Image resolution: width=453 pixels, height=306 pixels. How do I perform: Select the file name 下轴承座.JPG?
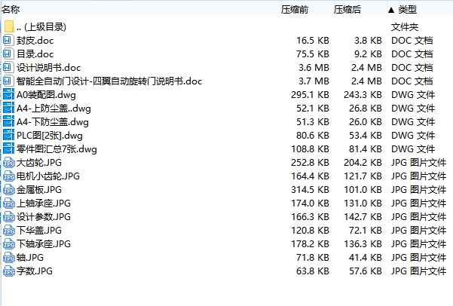click(44, 244)
